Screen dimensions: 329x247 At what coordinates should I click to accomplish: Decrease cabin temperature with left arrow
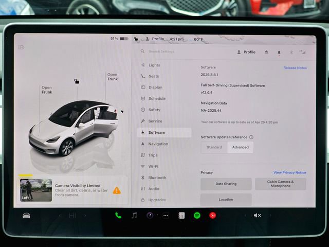pos(60,216)
